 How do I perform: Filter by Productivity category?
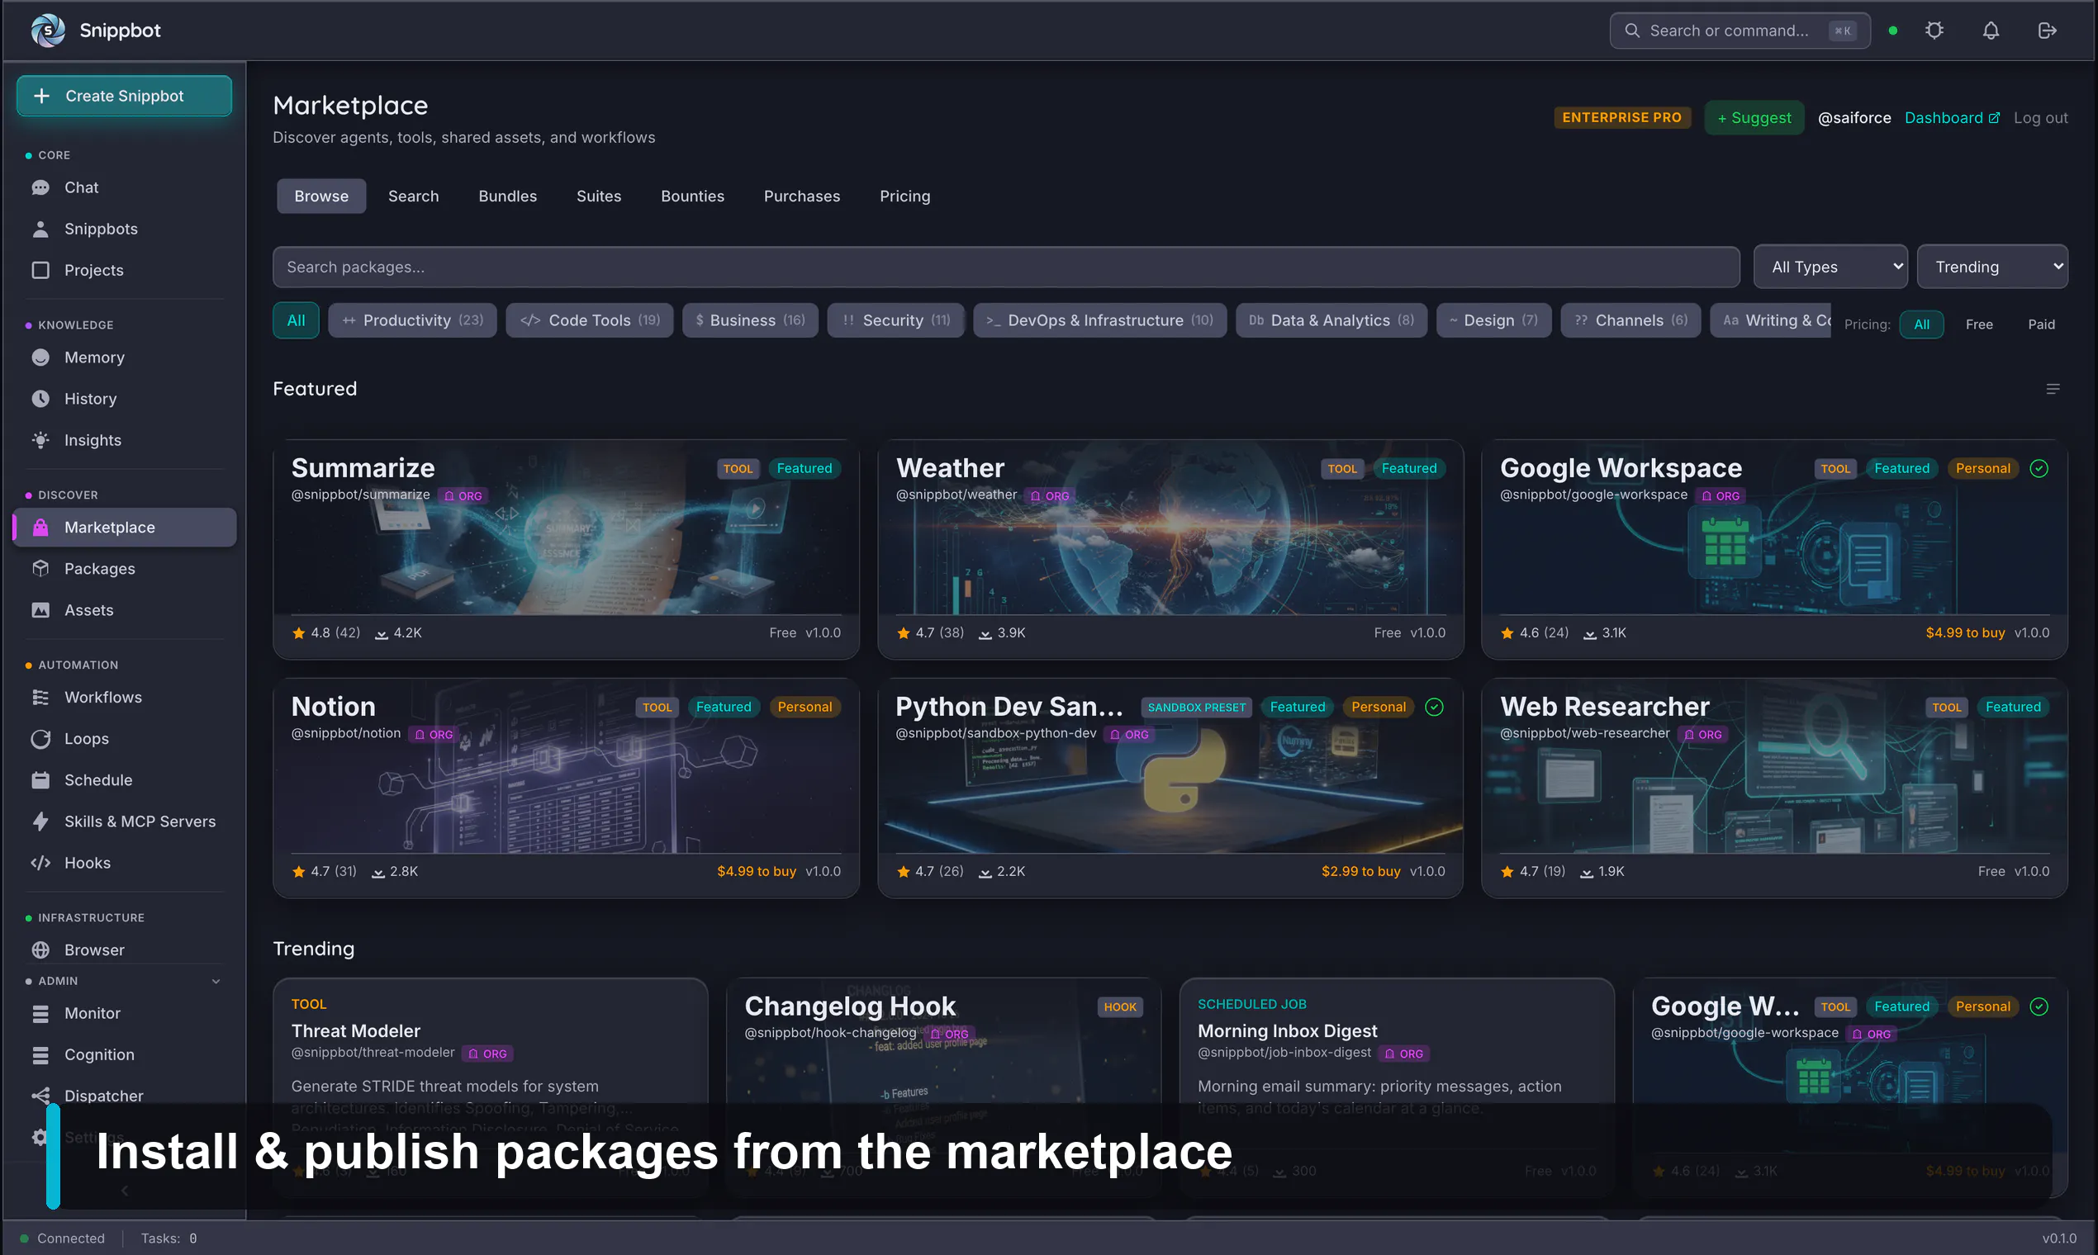click(413, 320)
